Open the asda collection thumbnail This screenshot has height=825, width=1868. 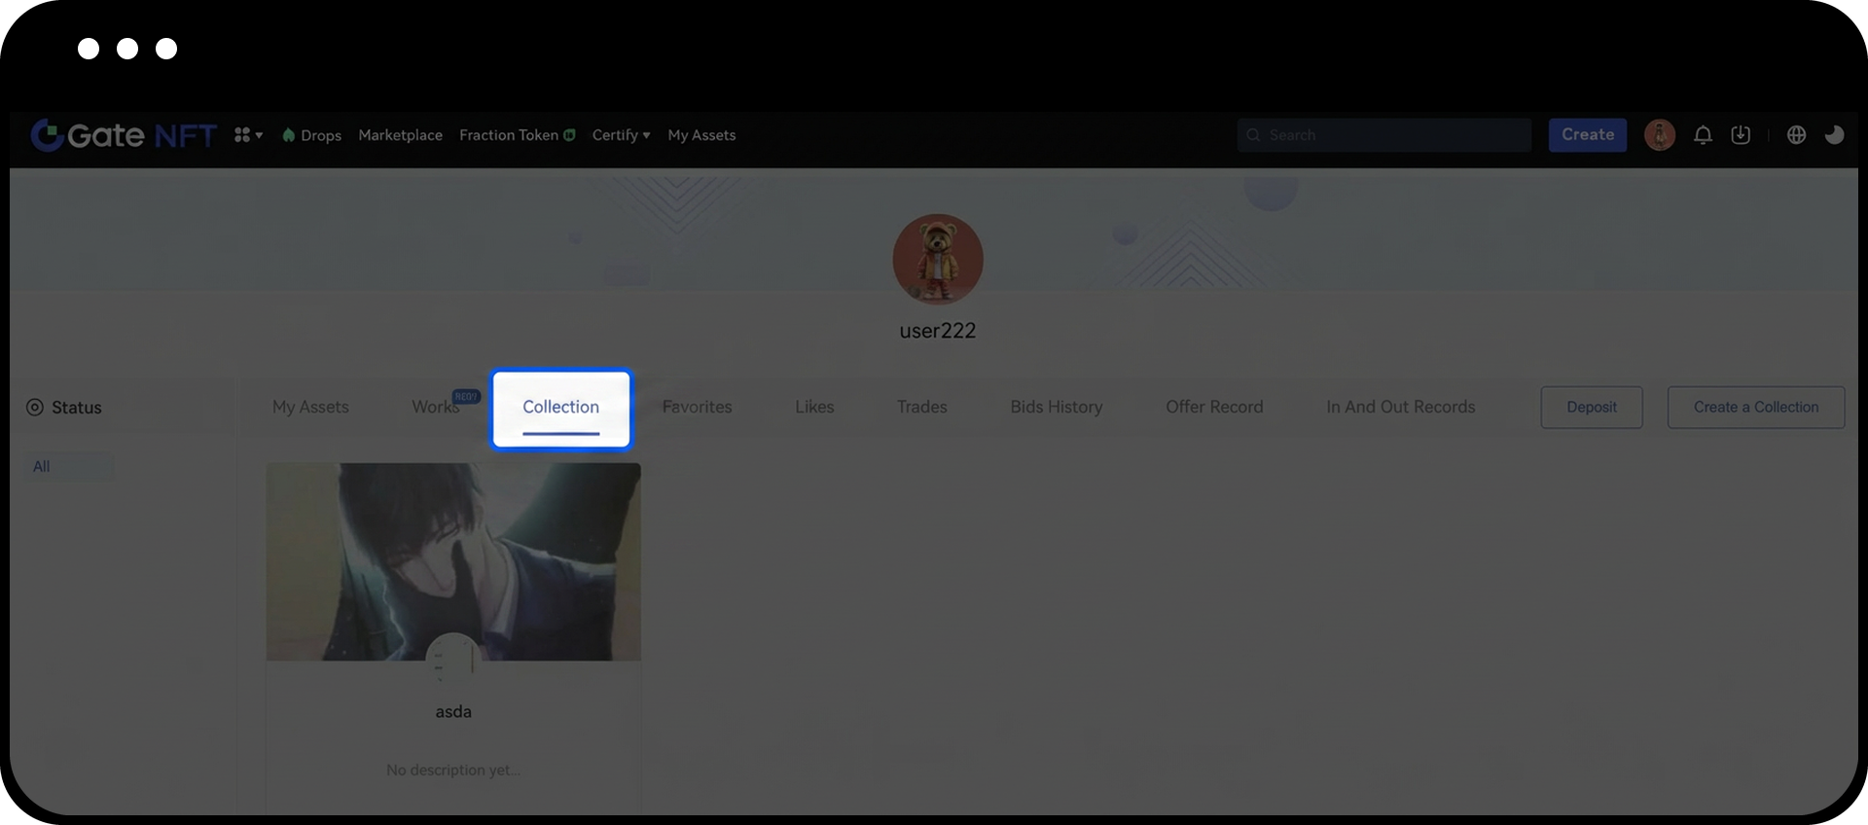(453, 561)
